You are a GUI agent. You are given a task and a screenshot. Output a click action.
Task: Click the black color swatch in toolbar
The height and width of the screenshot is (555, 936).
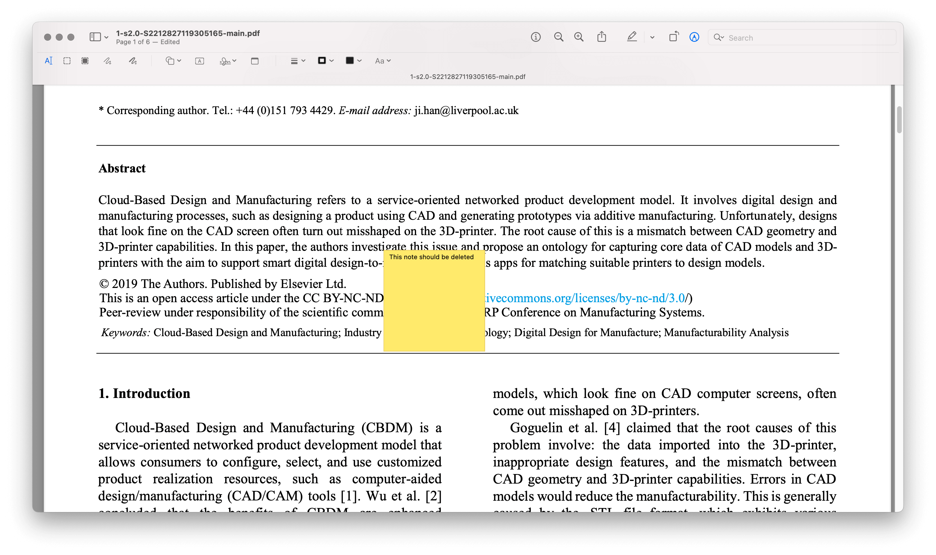click(x=350, y=60)
